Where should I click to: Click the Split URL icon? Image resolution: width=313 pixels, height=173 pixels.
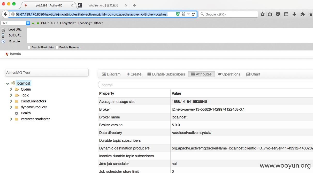(3, 36)
